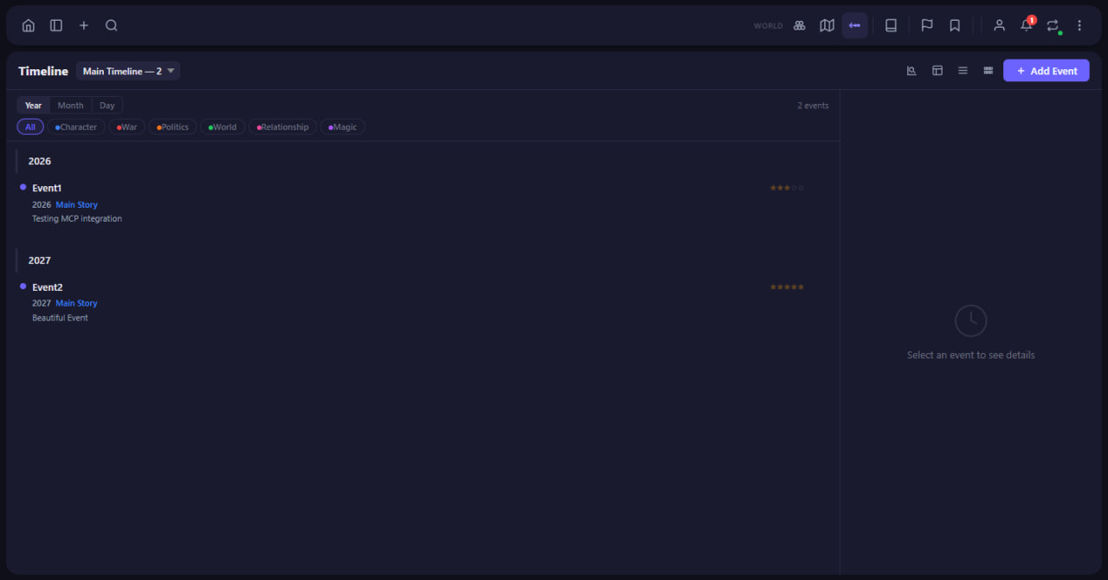Viewport: 1108px width, 580px height.
Task: Toggle the Character filter chip
Action: (76, 127)
